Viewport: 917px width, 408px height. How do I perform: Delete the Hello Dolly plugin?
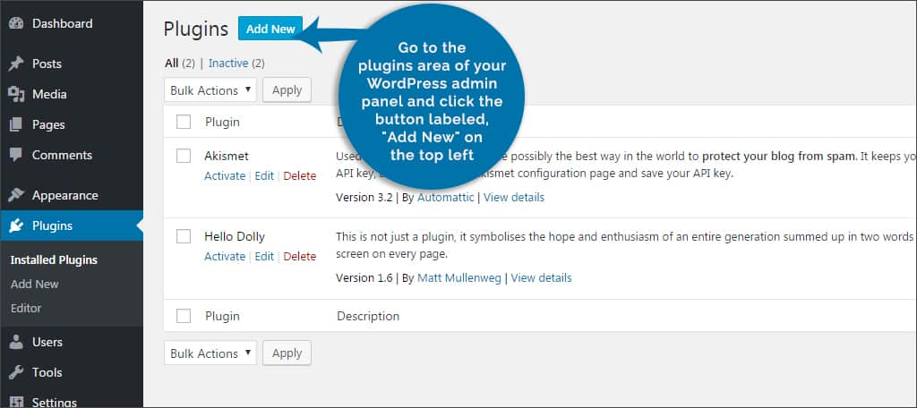click(299, 256)
